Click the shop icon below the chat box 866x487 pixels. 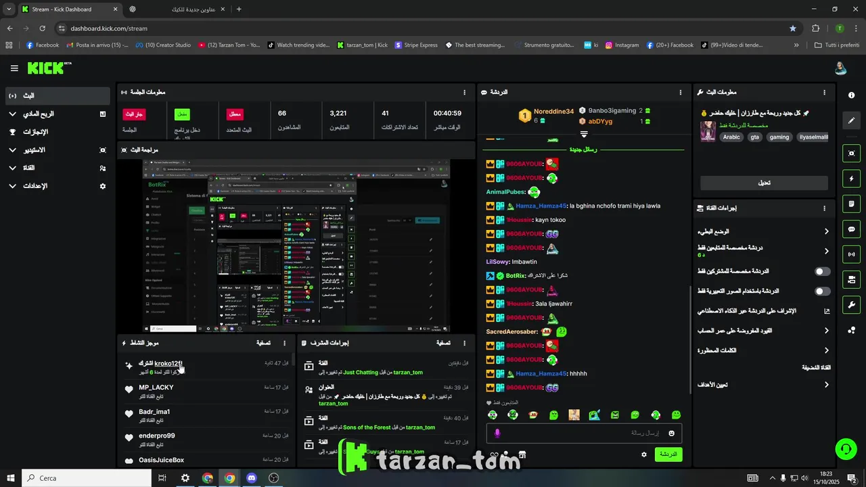[x=522, y=455]
